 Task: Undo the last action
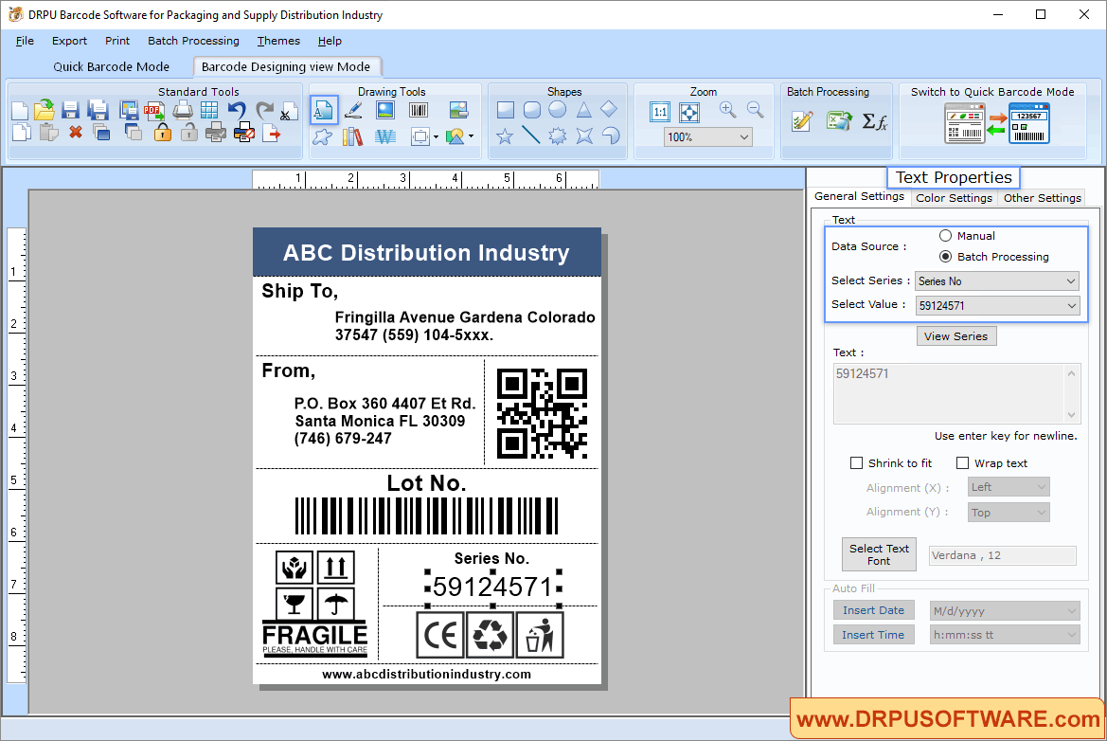pyautogui.click(x=237, y=110)
